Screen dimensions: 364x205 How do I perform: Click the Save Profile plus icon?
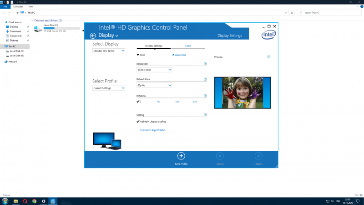coord(181,156)
